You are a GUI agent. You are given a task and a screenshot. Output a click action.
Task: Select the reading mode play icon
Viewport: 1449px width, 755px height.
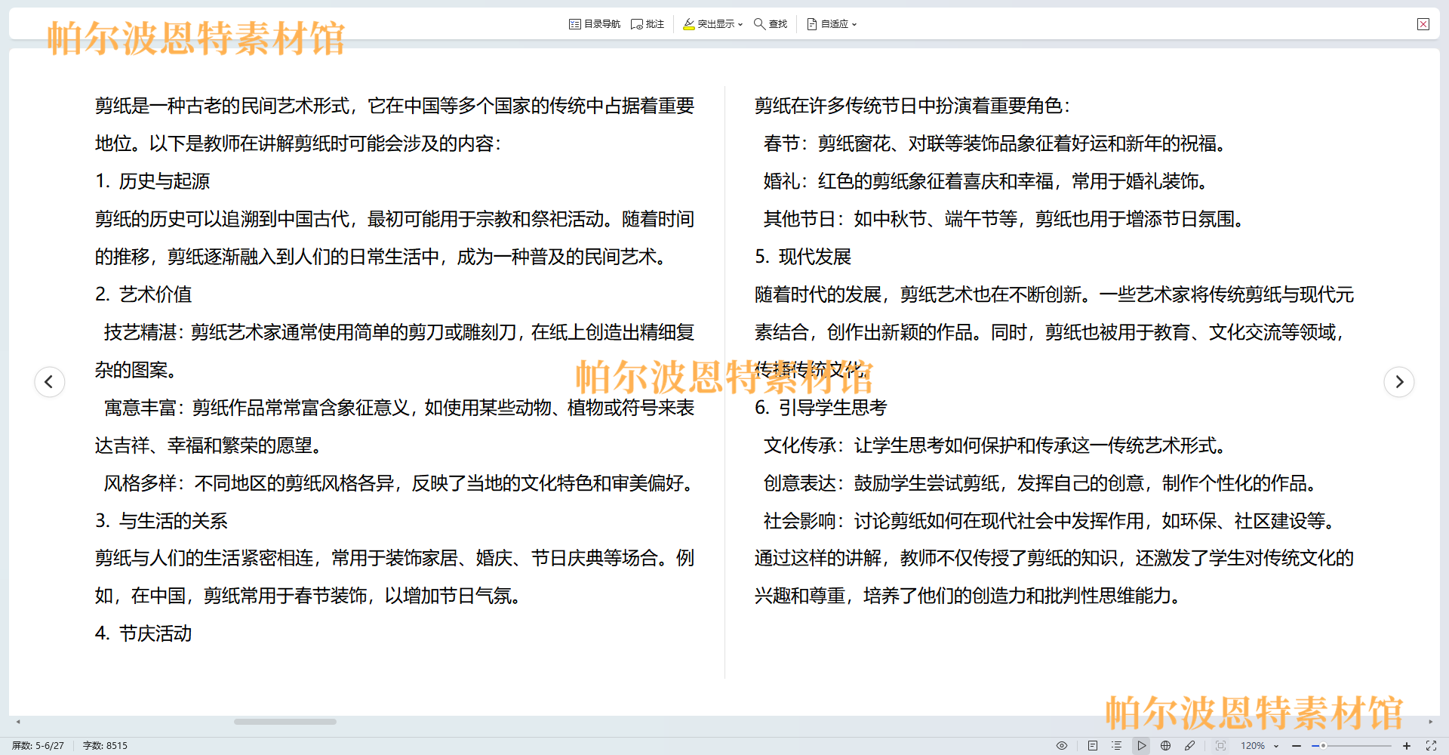pyautogui.click(x=1142, y=745)
